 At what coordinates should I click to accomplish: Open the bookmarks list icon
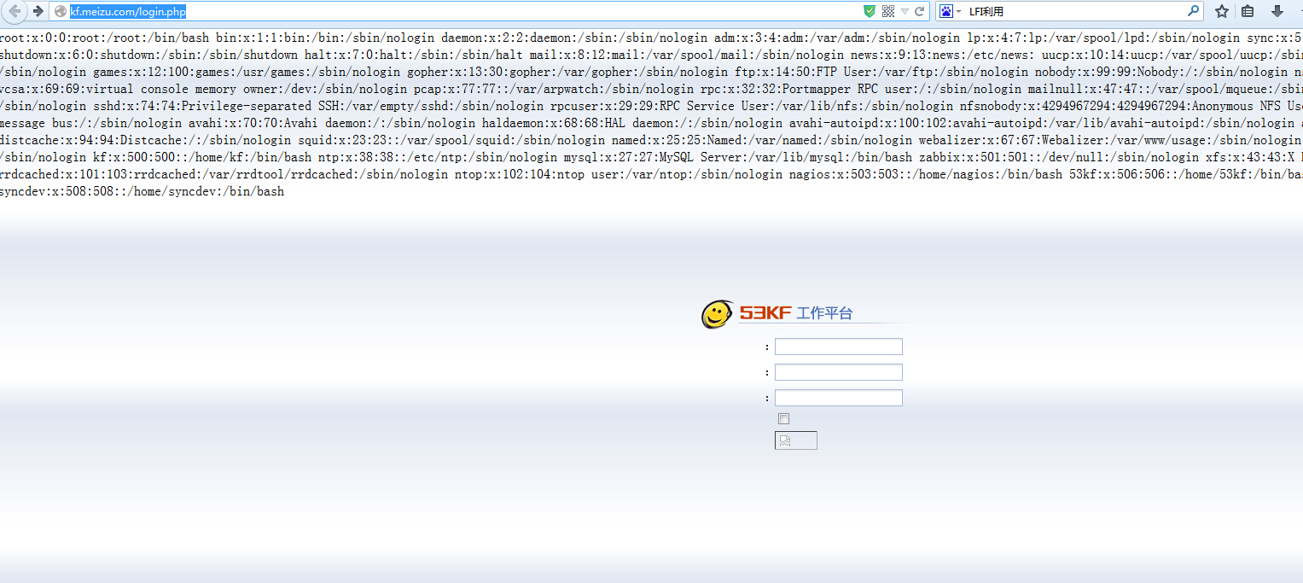coord(1248,11)
